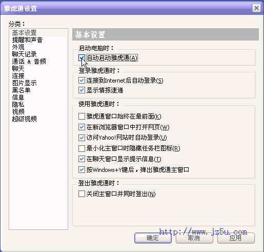
Task: Open 隐私 settings category
Action: pyautogui.click(x=18, y=105)
